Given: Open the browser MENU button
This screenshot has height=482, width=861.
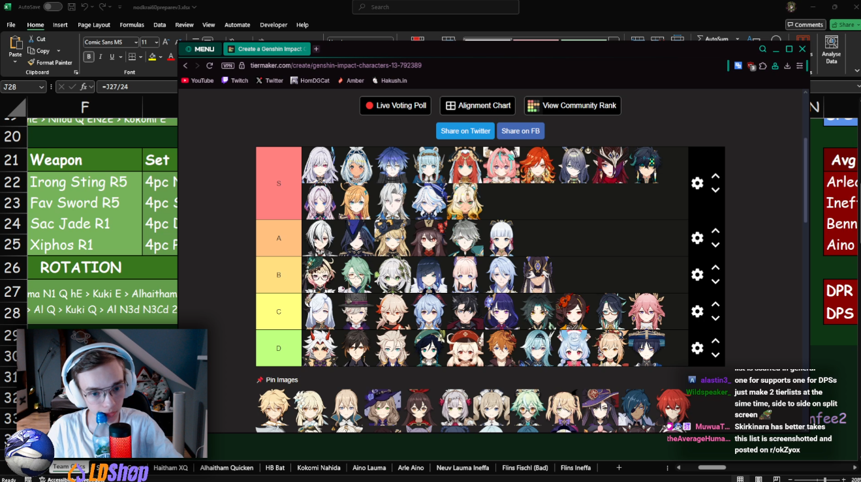Looking at the screenshot, I should [200, 49].
